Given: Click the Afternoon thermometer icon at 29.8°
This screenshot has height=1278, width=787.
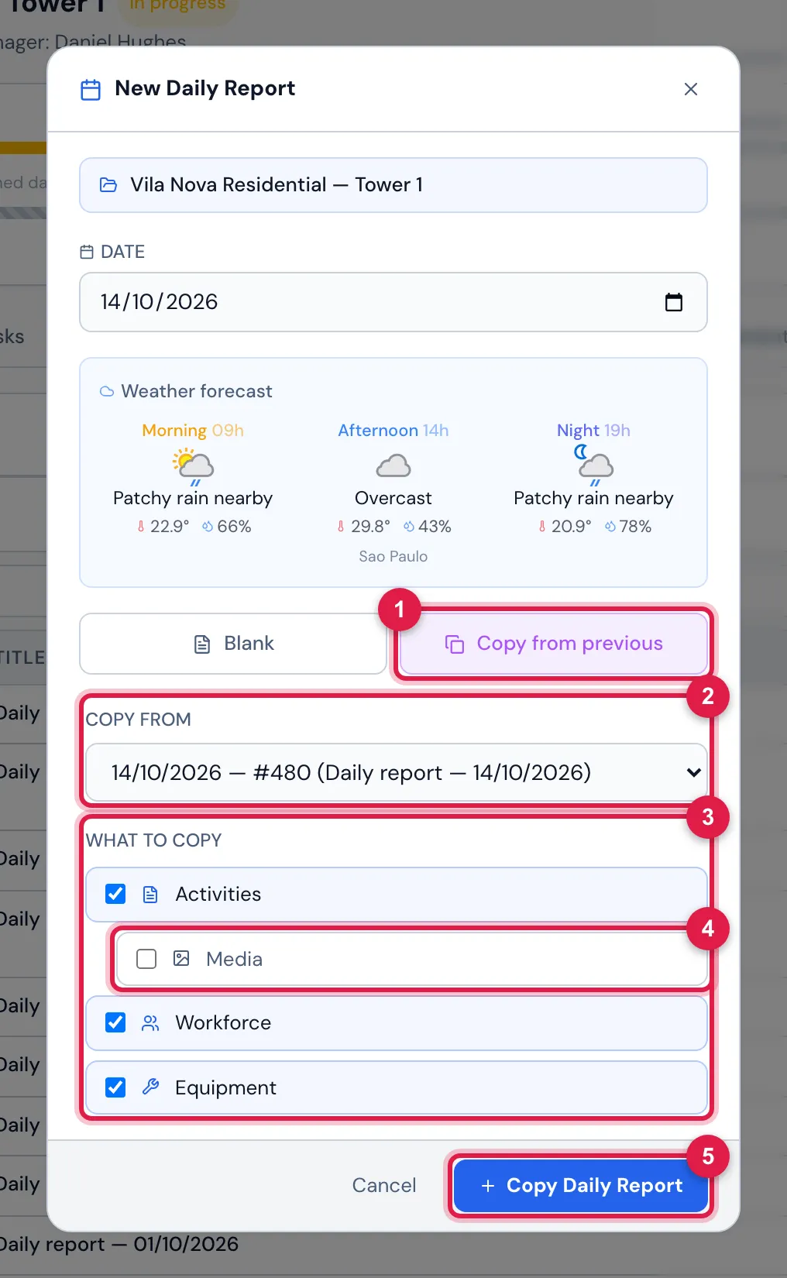Looking at the screenshot, I should coord(341,527).
